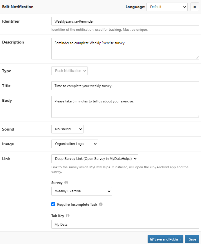Close the Edit Notification panel

pyautogui.click(x=195, y=7)
